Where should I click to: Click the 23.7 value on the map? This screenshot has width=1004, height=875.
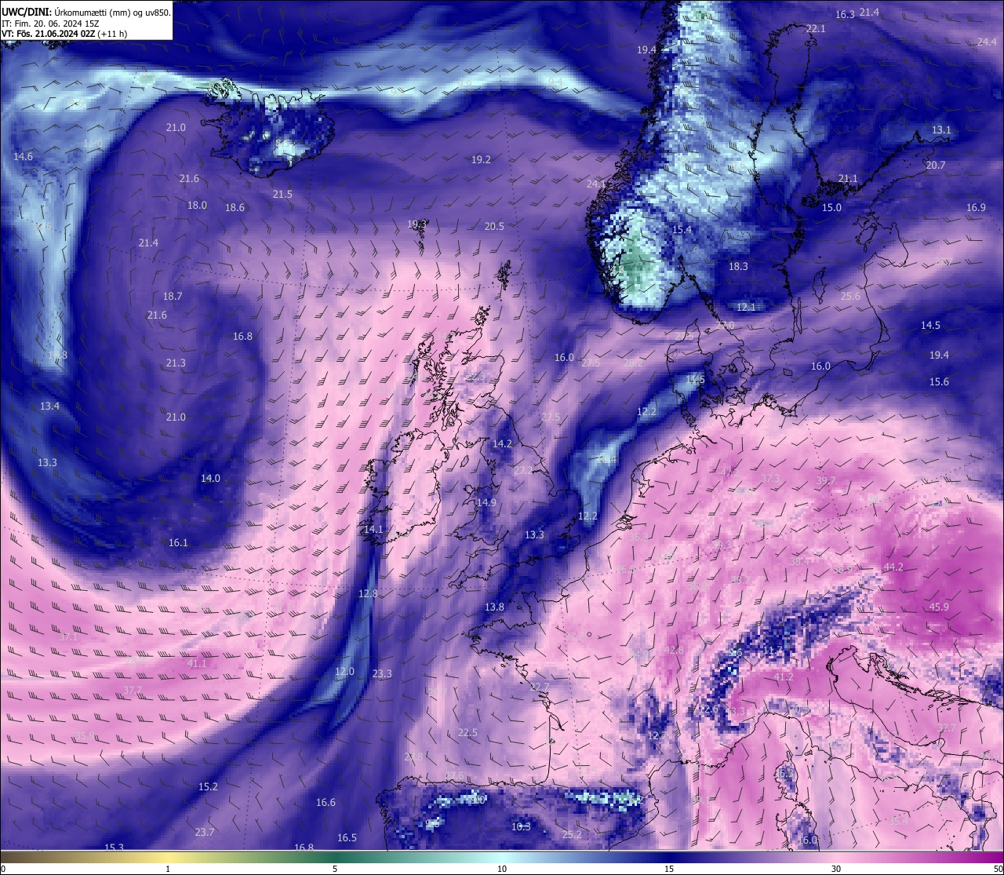coord(205,832)
